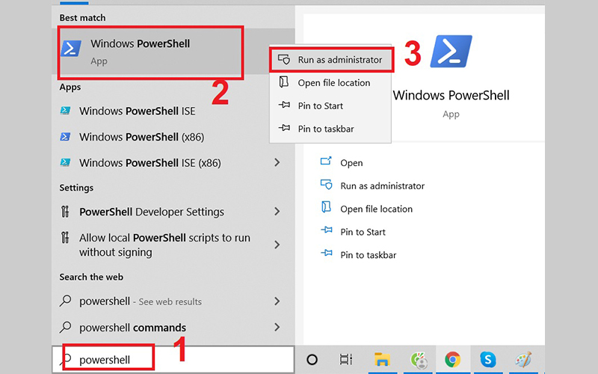Click Windows PowerShell (x86) row icon

(65, 137)
